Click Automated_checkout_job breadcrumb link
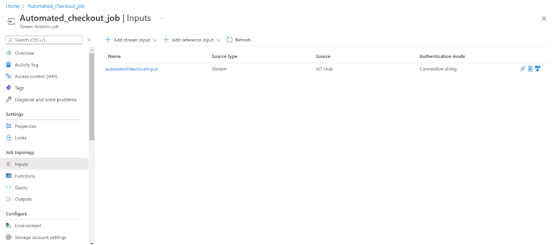Viewport: 557px width, 245px height. 56,6
